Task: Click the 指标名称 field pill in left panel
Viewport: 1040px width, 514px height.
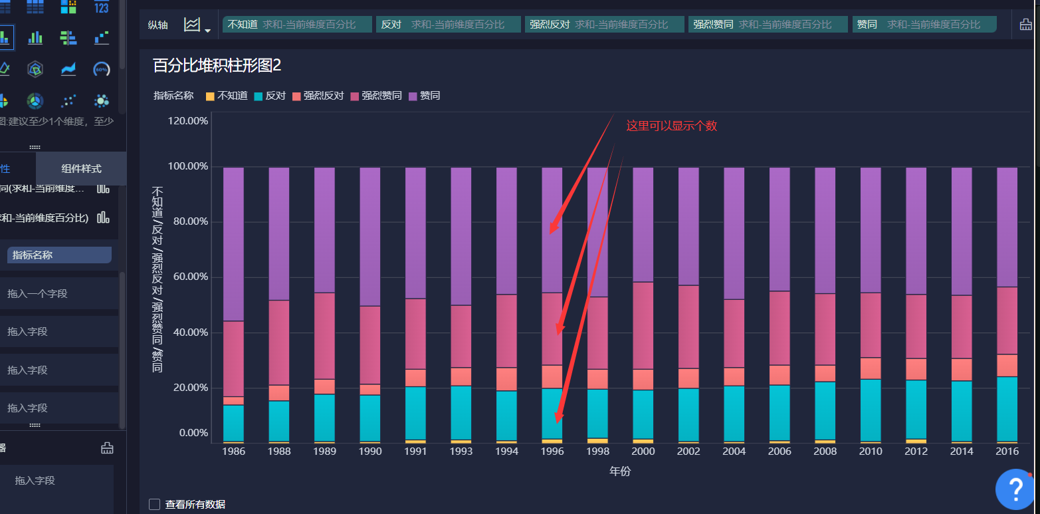Action: point(59,255)
